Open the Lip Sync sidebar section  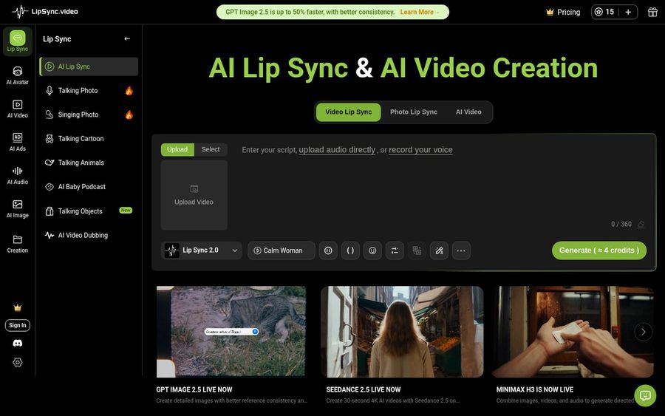coord(18,41)
